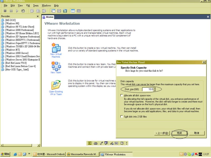Click the red K antivirus tray icon
This screenshot has height=158, width=211.
(x=196, y=154)
